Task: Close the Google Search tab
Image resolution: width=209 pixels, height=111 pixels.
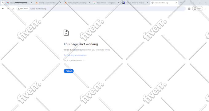Action: pos(118,3)
